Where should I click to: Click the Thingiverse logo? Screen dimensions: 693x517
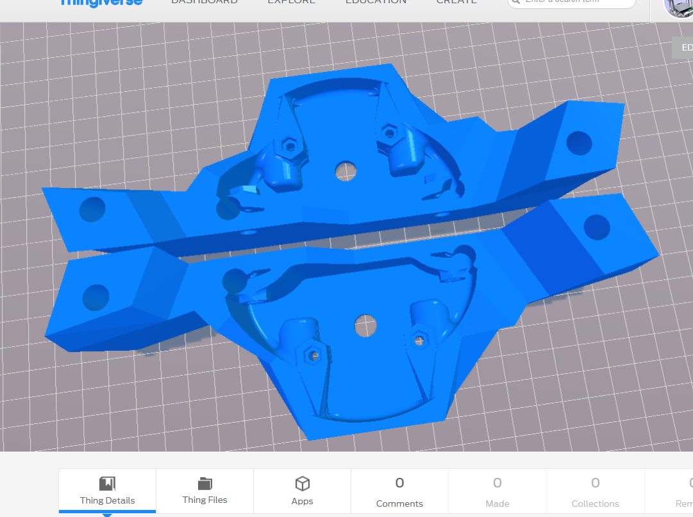point(101,3)
